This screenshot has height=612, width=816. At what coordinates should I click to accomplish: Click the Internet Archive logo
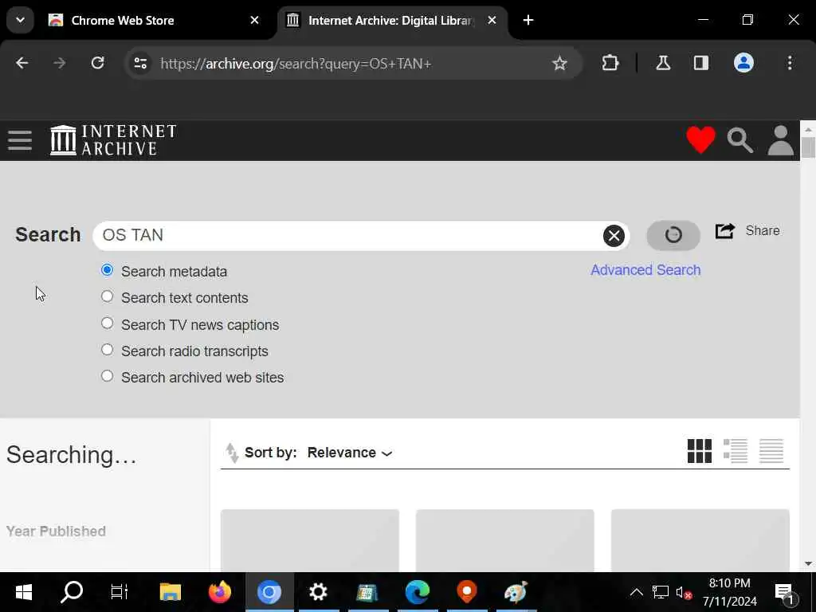pos(113,140)
